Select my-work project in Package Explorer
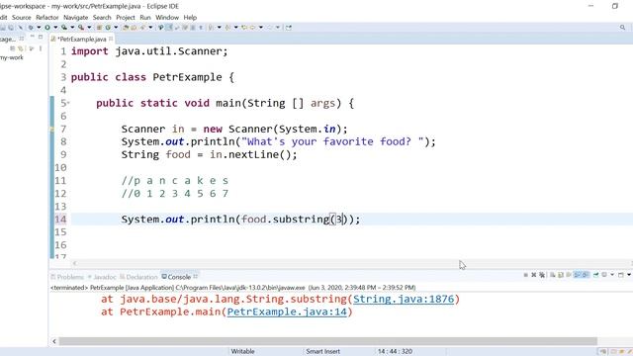This screenshot has height=356, width=633. click(12, 57)
